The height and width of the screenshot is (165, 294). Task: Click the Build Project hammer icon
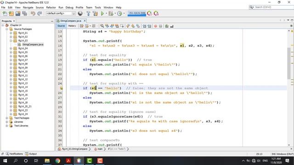pos(88,13)
